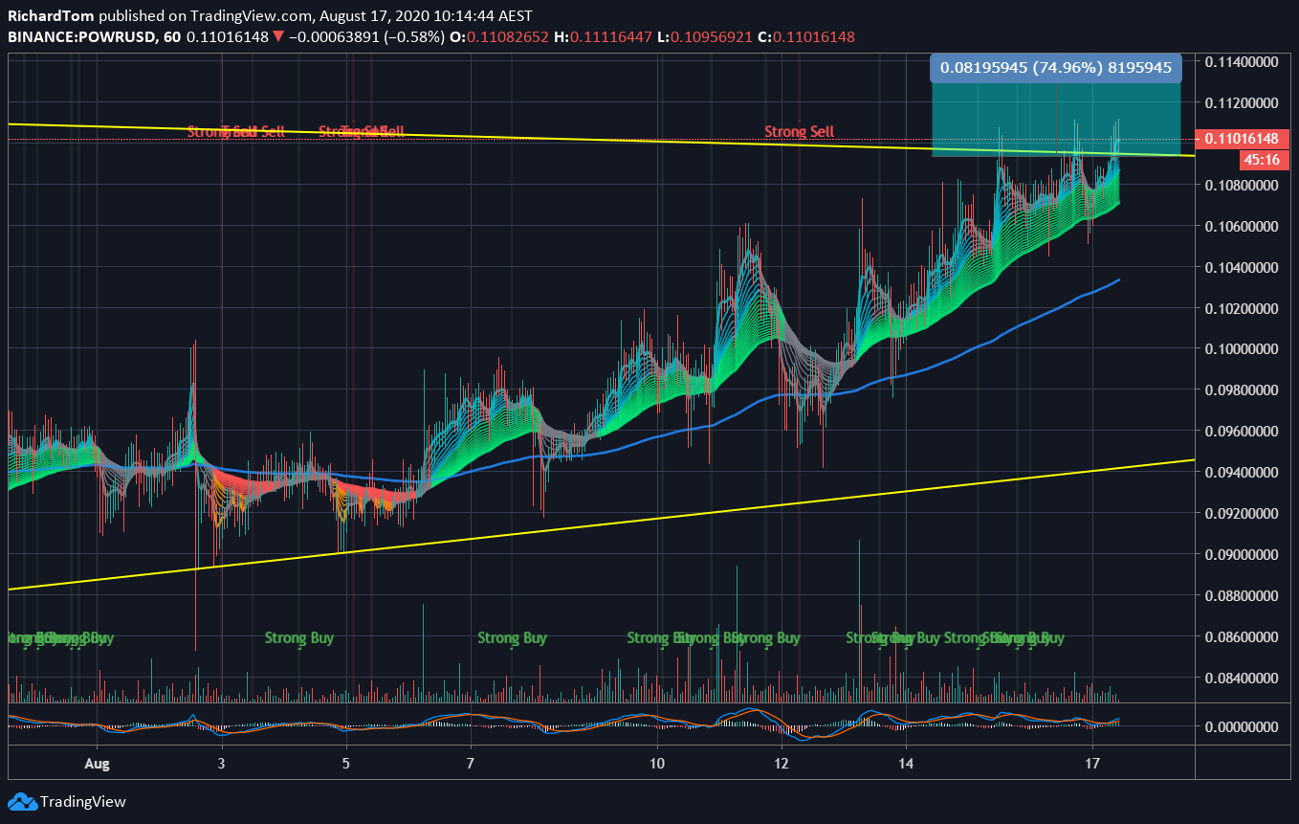Click the 7 date on the time axis
The height and width of the screenshot is (824, 1299).
coord(471,764)
